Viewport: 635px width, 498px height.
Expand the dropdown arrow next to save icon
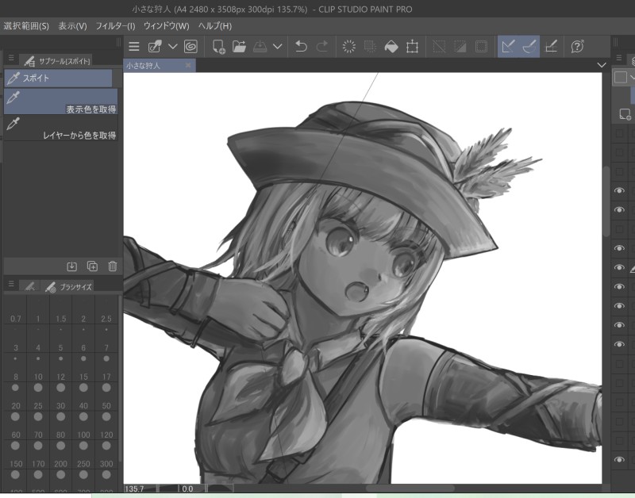[x=277, y=47]
